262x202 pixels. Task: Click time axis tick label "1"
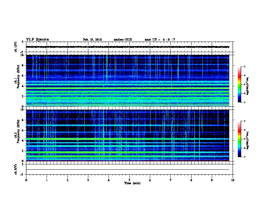click(47, 180)
